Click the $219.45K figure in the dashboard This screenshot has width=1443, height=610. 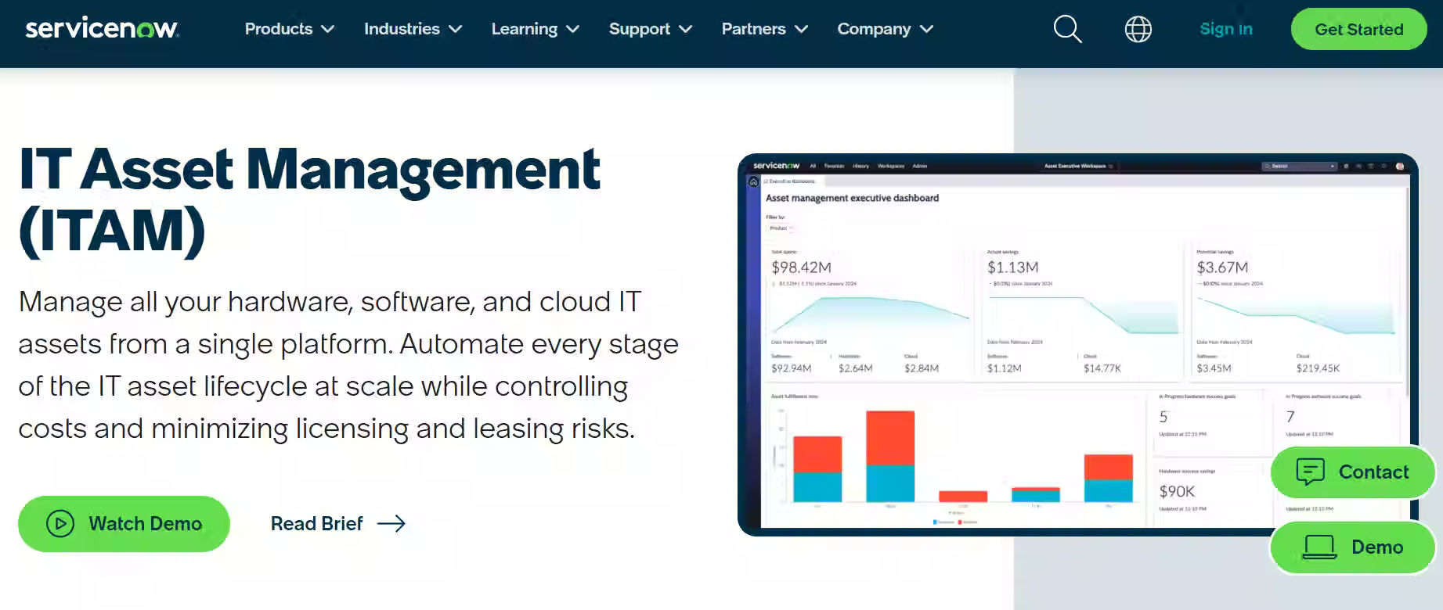point(1318,368)
